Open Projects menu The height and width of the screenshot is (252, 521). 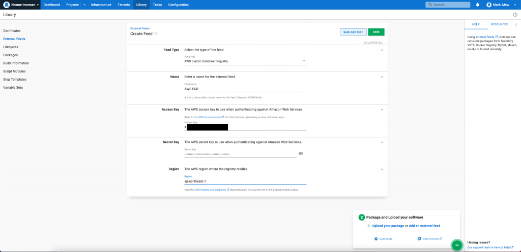[x=72, y=5]
